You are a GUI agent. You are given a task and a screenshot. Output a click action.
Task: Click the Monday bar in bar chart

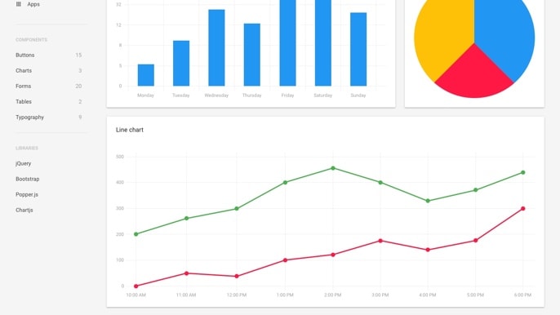point(145,75)
